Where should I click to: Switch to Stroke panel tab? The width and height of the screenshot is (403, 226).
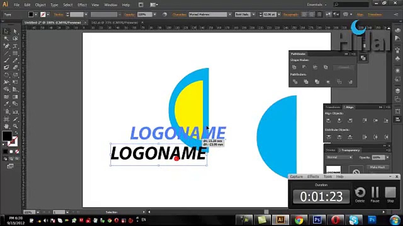pyautogui.click(x=331, y=150)
